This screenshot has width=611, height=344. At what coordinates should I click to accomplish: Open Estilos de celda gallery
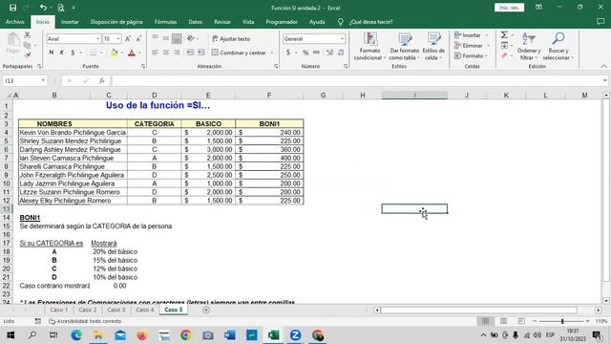(x=433, y=46)
